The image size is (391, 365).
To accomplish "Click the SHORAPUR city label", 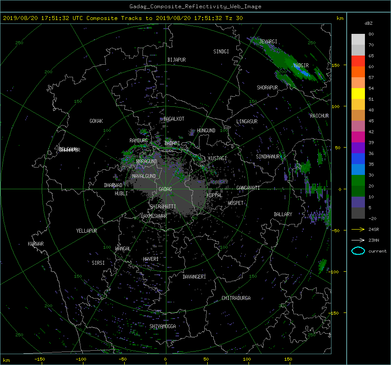I will click(267, 88).
